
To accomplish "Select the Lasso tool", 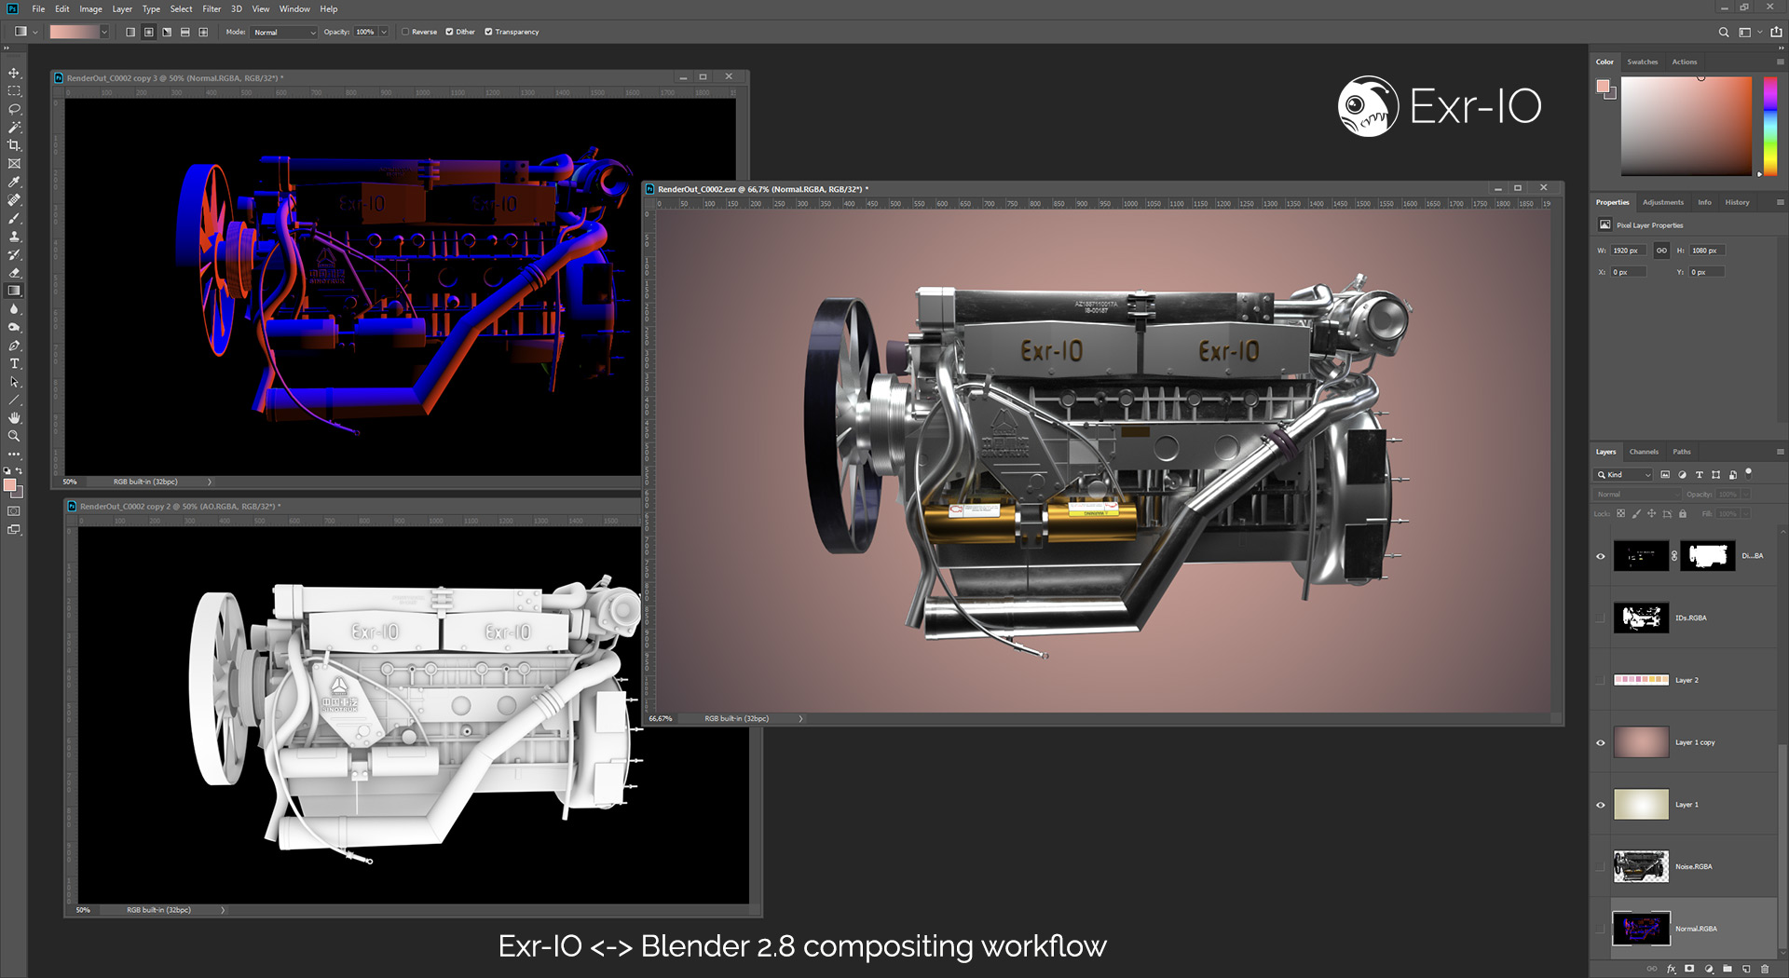I will tap(14, 109).
